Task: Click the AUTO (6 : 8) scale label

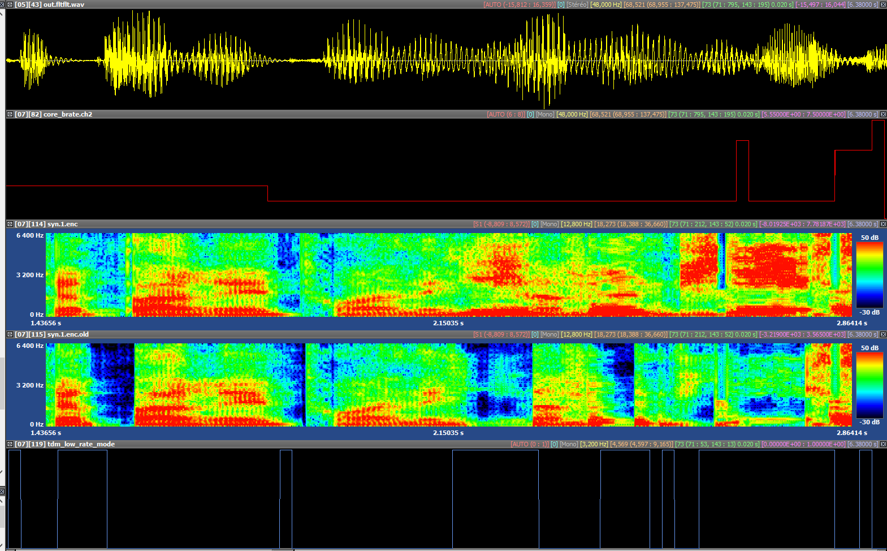Action: click(505, 114)
